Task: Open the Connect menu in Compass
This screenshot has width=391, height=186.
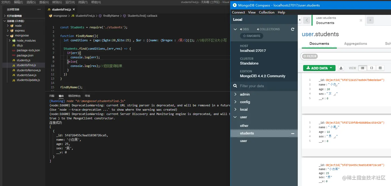Action: (238, 12)
